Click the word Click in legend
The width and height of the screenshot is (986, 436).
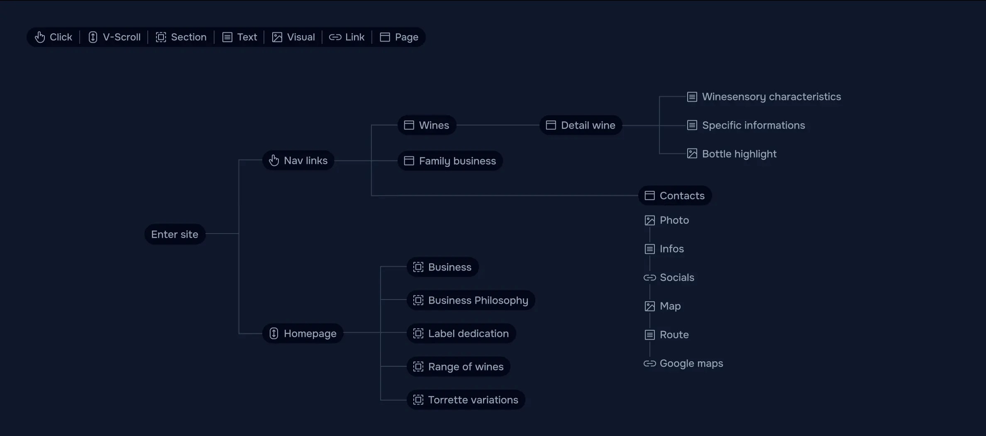[x=61, y=37]
